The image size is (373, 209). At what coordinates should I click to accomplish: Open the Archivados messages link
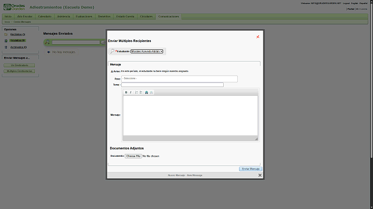(19, 47)
